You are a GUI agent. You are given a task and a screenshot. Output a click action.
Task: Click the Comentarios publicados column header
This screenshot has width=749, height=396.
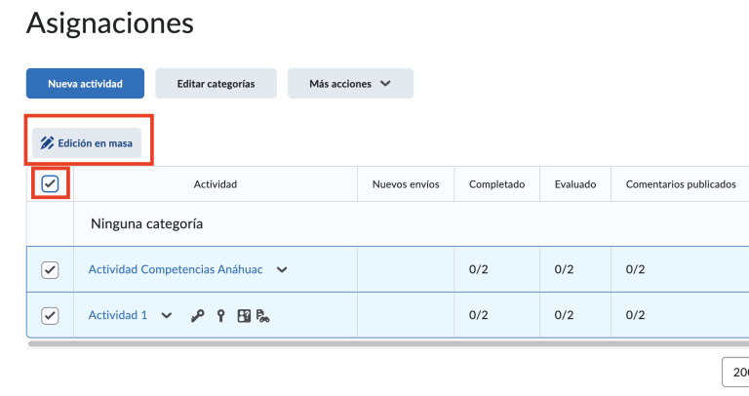[x=681, y=183]
